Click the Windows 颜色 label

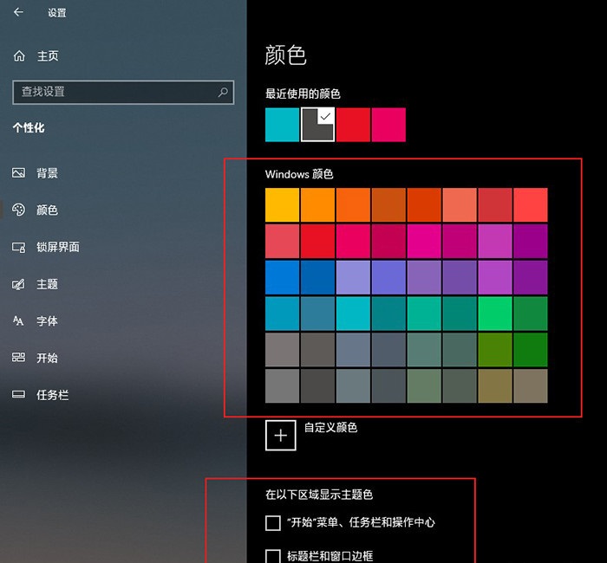pyautogui.click(x=299, y=174)
